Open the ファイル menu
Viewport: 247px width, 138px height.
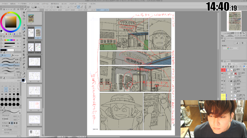pyautogui.click(x=5, y=4)
